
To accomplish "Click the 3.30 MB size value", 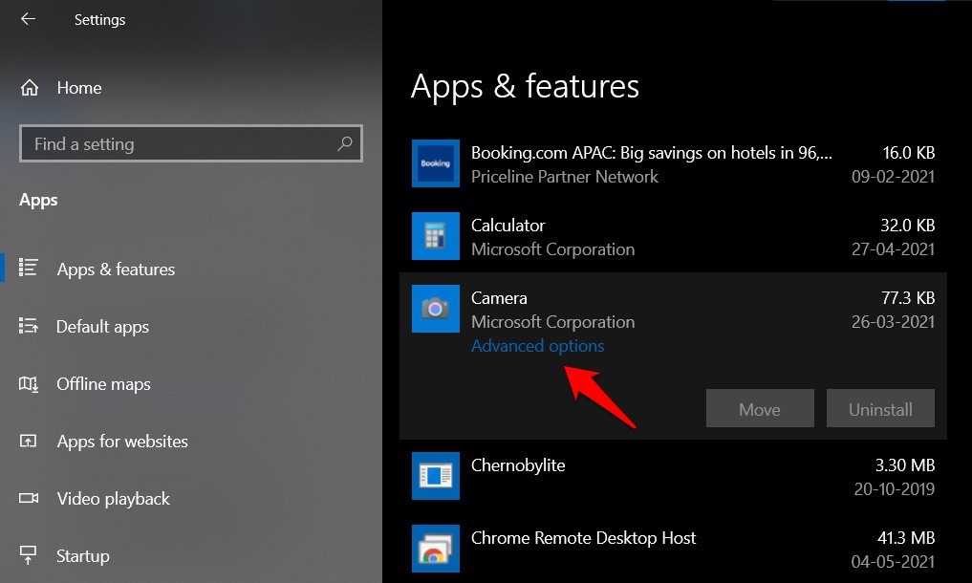I will pyautogui.click(x=905, y=465).
